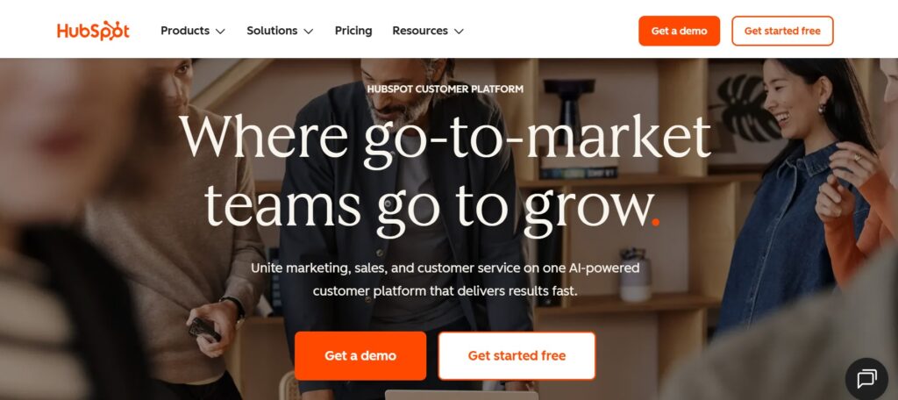The image size is (898, 400).
Task: Expand the chevron next to Products
Action: 220,32
